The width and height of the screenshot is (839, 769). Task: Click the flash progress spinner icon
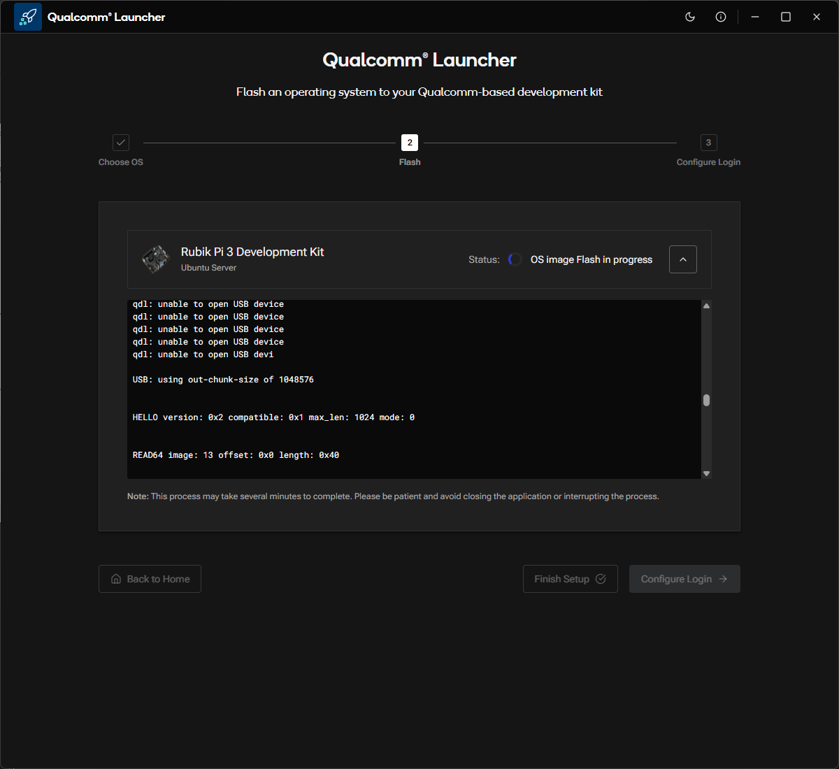515,259
